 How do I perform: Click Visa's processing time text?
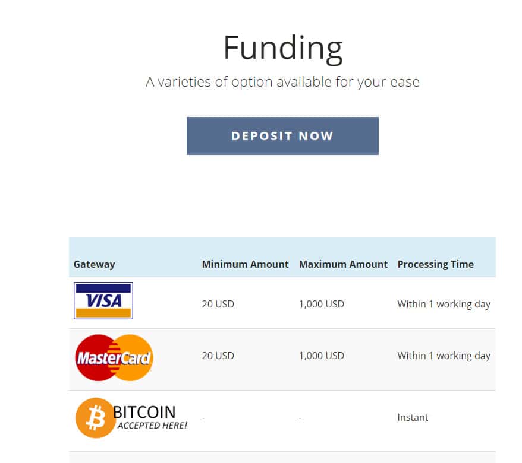(444, 304)
